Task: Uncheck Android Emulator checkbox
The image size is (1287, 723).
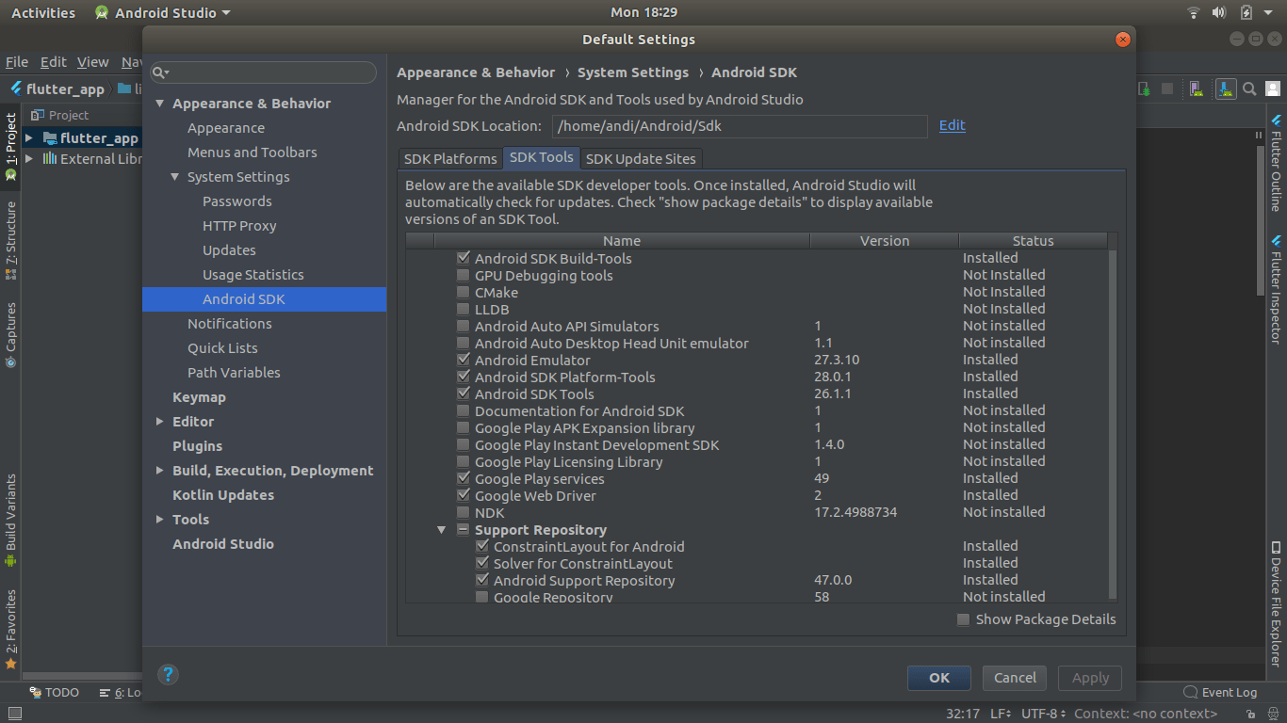Action: pyautogui.click(x=463, y=360)
